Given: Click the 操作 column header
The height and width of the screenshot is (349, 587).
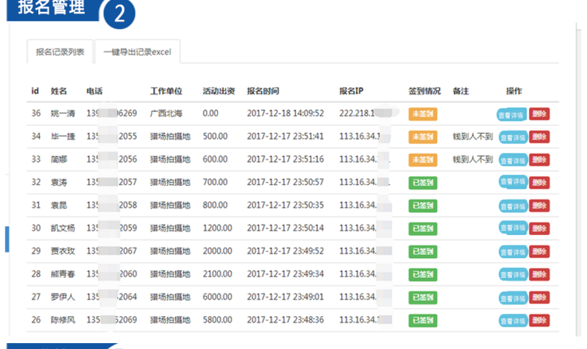Looking at the screenshot, I should coord(513,91).
